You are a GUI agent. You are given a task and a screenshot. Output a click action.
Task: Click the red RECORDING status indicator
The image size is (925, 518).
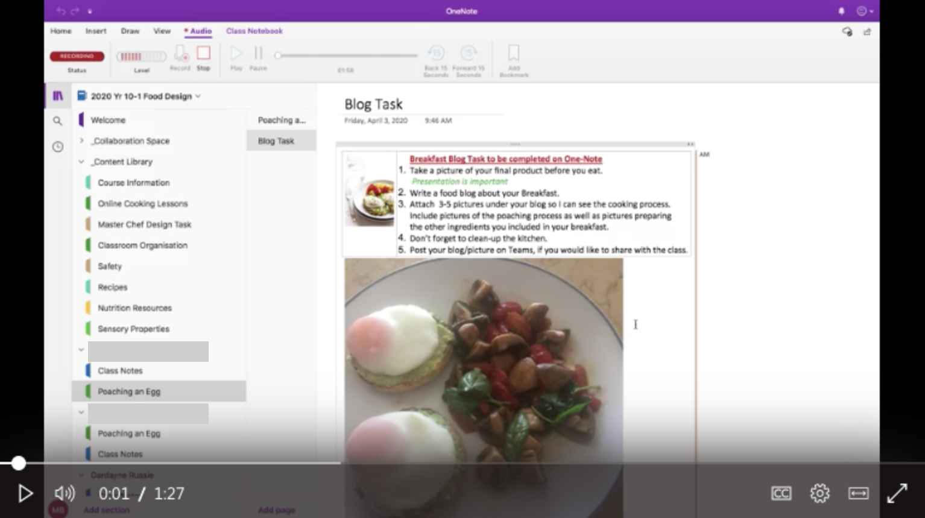(x=77, y=56)
